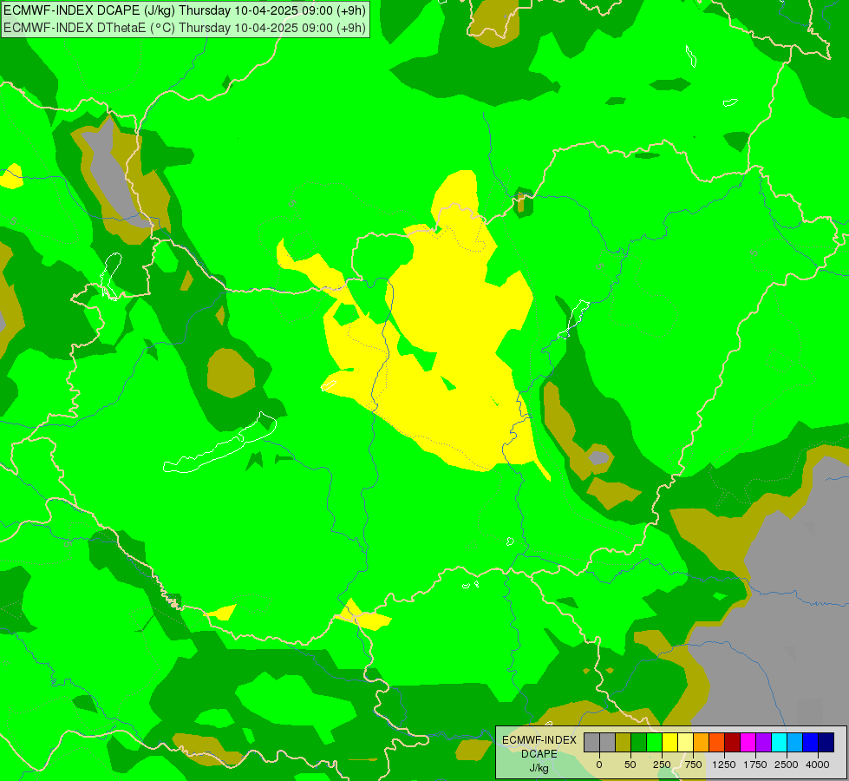Select the purple legend swatch

[764, 743]
